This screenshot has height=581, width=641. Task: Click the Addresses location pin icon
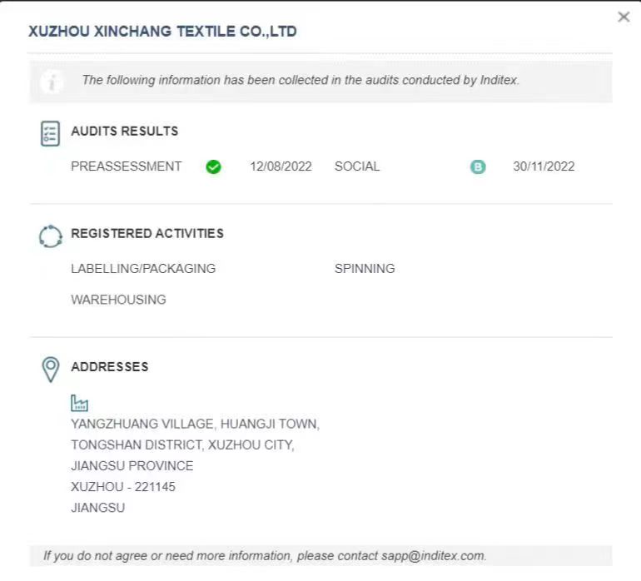point(51,369)
